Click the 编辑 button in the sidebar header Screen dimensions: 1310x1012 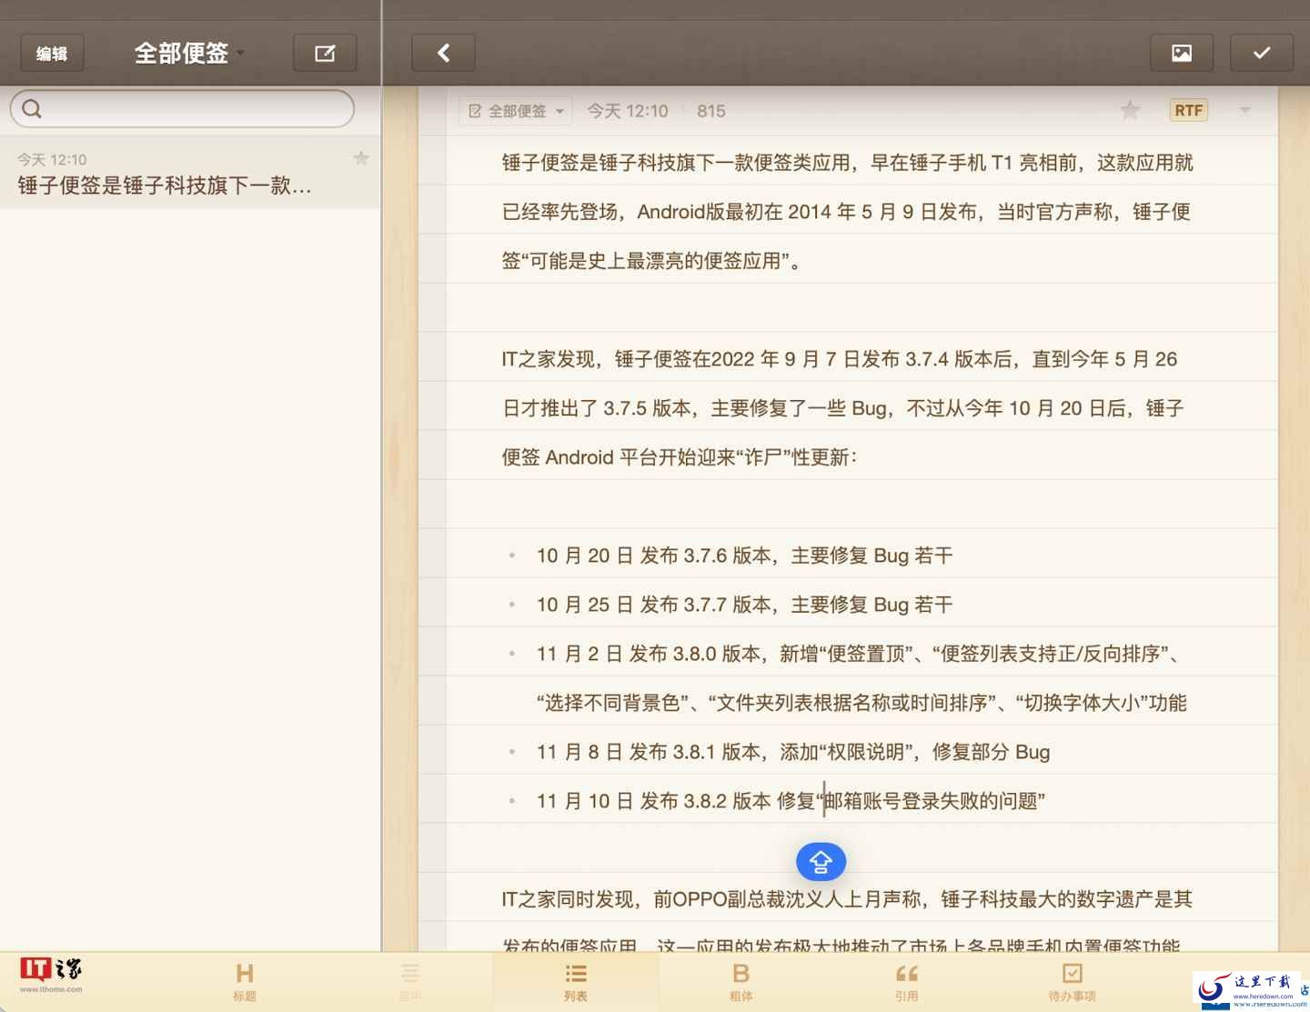pyautogui.click(x=52, y=54)
